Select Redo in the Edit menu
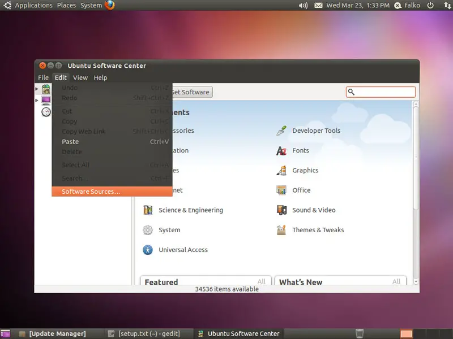Image resolution: width=453 pixels, height=339 pixels. tap(112, 98)
